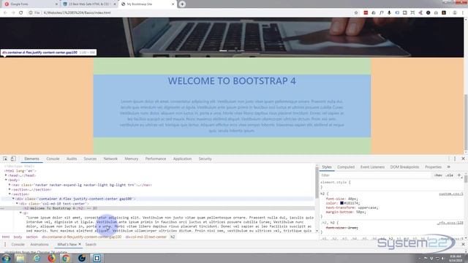
Task: Open the Performance tab
Action: (156, 159)
